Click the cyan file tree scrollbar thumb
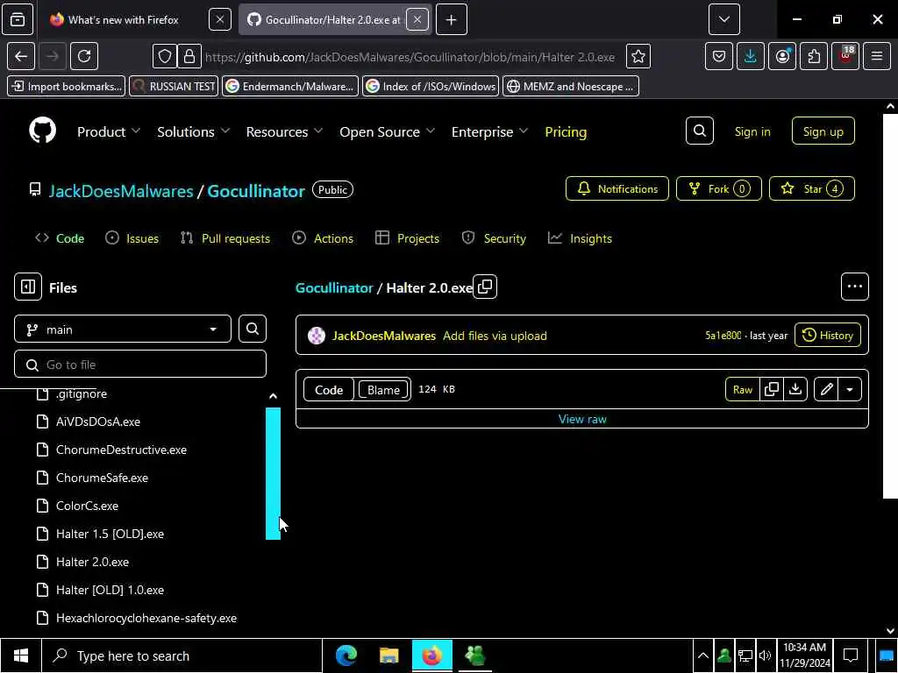 point(274,473)
